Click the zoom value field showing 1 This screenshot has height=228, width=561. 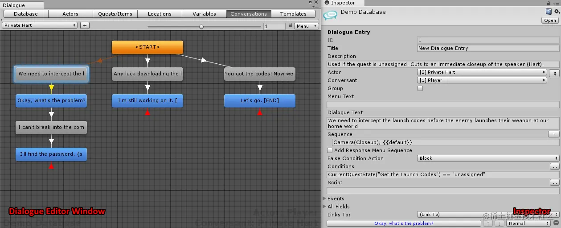tap(274, 26)
